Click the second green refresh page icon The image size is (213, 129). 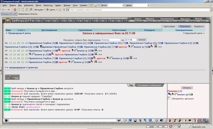[x=23, y=10]
